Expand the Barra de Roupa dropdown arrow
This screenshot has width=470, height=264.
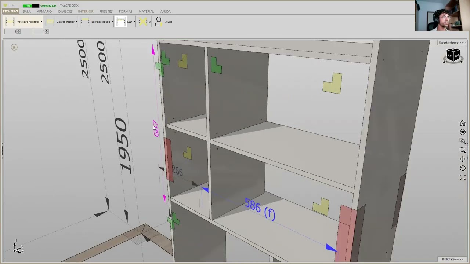(112, 22)
